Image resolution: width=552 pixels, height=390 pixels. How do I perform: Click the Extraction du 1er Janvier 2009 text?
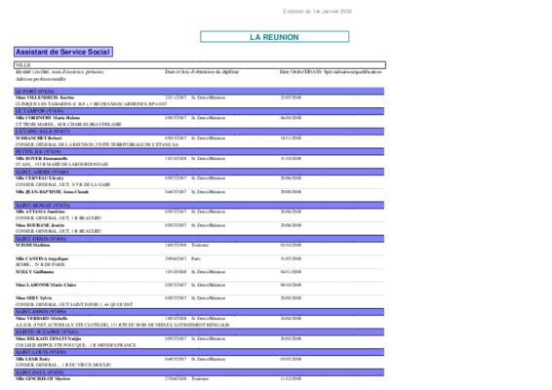coord(317,12)
